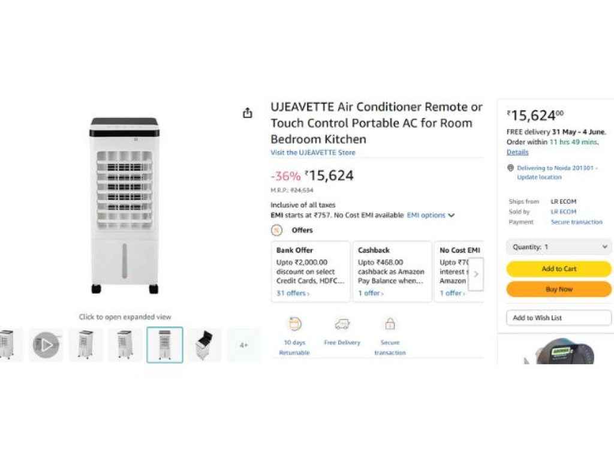Click the share icon above the product image
The image size is (614, 453).
(x=247, y=113)
